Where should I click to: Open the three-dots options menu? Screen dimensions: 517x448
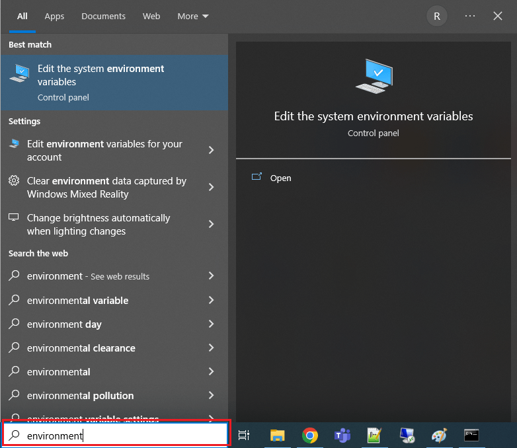coord(470,16)
